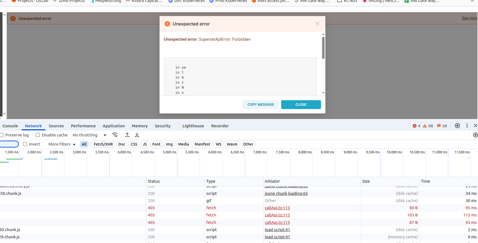Click the warning icon in error banner
The height and width of the screenshot is (243, 478).
pos(13,19)
